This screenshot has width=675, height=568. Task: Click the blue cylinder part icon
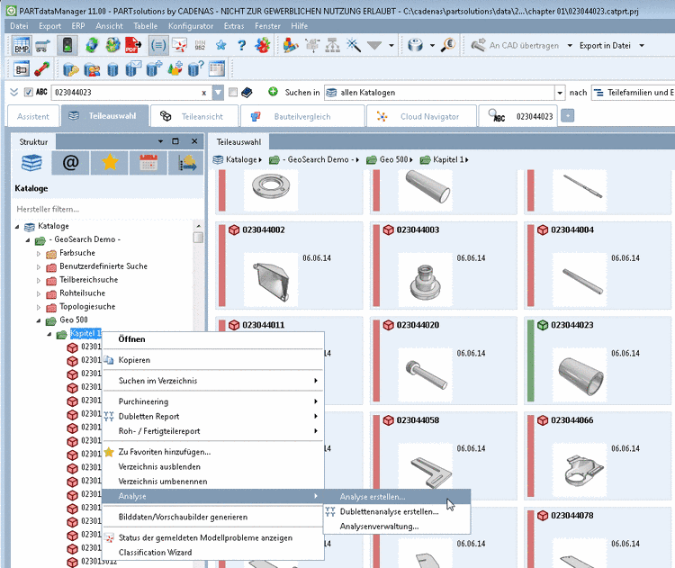coord(416,45)
